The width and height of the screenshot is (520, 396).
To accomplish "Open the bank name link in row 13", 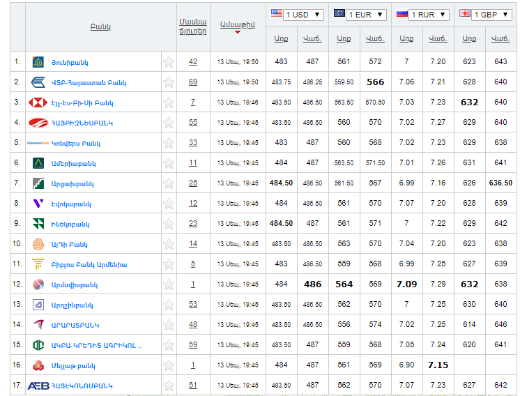I will coord(72,305).
